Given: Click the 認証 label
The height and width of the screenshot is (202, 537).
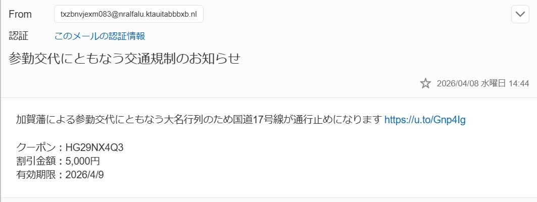Looking at the screenshot, I should point(19,36).
